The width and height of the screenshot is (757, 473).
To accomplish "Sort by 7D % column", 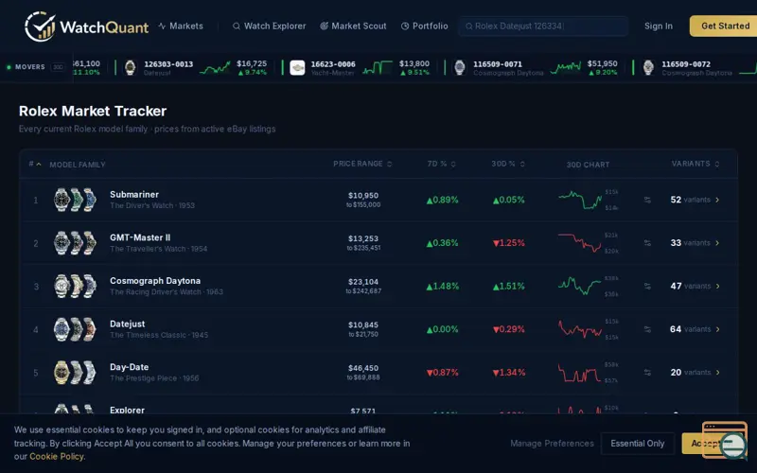I will point(441,164).
